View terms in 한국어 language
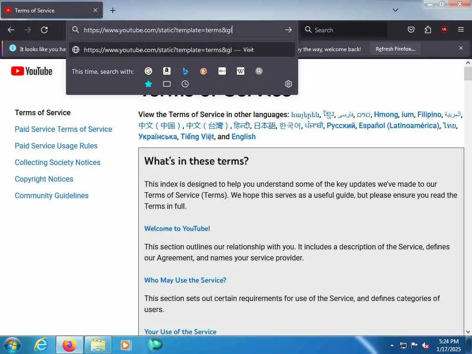The height and width of the screenshot is (354, 472). pos(290,125)
